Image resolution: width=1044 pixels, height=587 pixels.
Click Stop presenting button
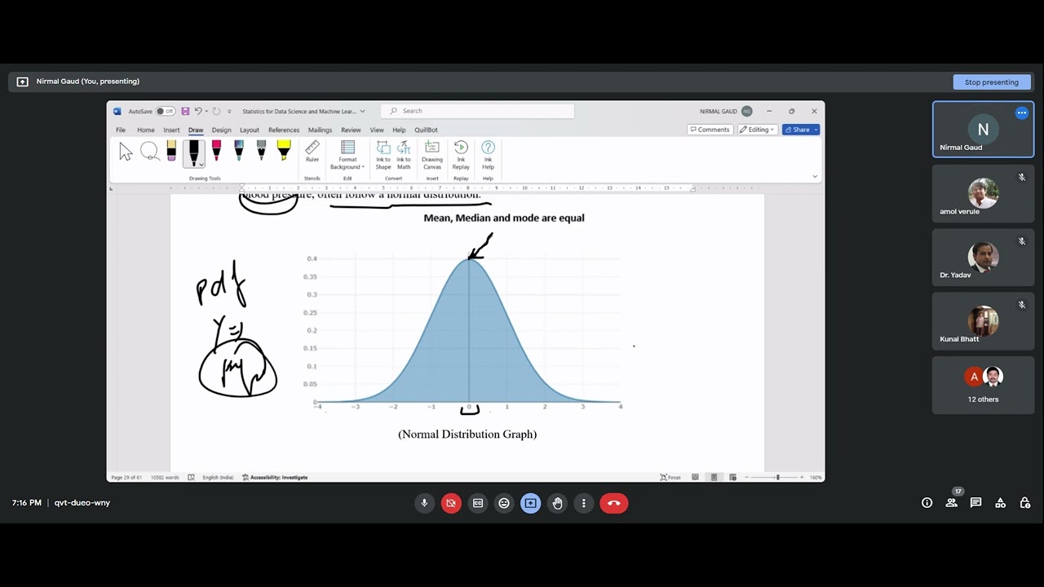(x=992, y=82)
